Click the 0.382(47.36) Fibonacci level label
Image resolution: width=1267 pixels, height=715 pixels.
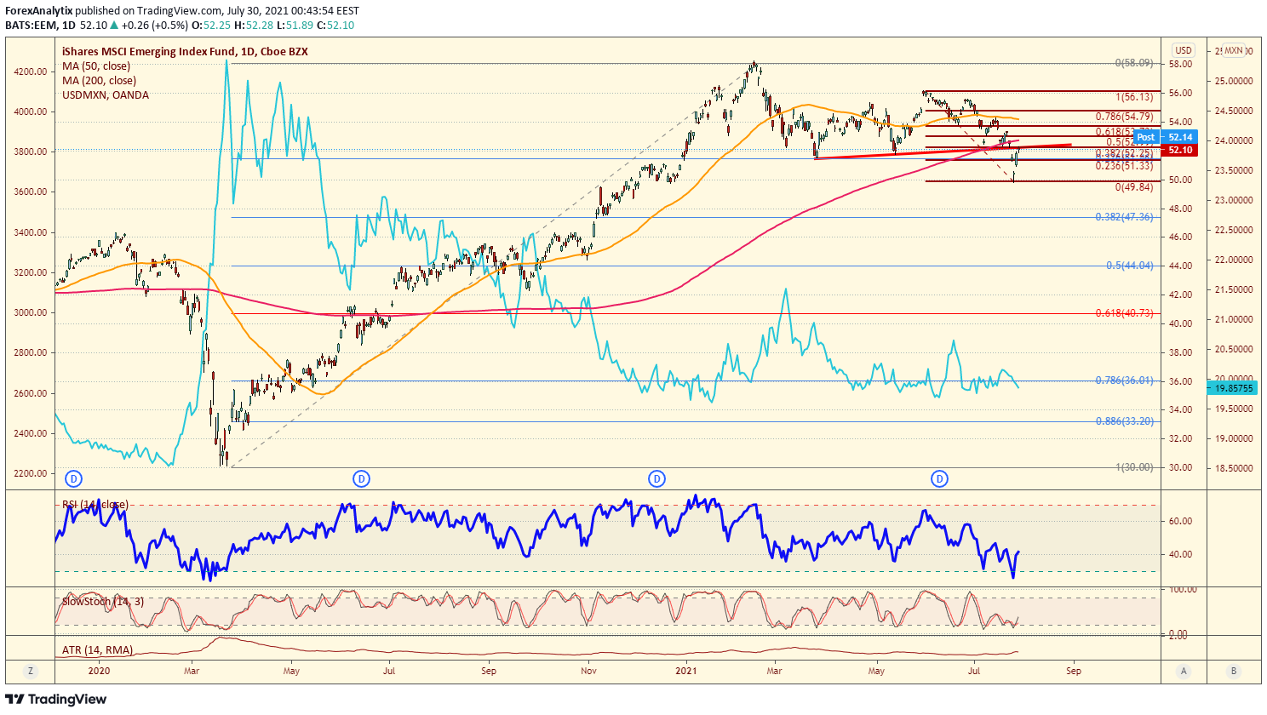tap(1124, 217)
